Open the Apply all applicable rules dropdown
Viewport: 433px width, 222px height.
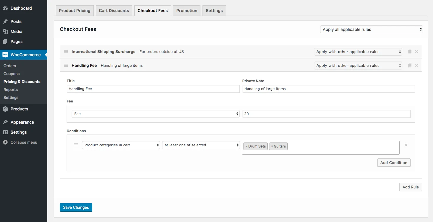(371, 29)
